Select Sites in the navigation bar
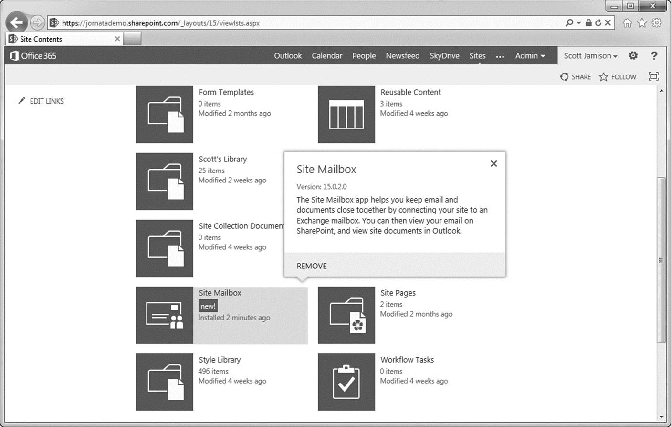This screenshot has height=427, width=671. click(477, 56)
